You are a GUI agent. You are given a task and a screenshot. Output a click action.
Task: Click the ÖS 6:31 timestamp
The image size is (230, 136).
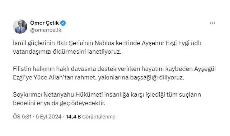(x=22, y=117)
